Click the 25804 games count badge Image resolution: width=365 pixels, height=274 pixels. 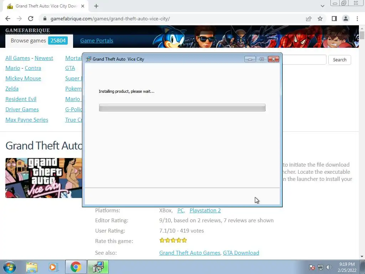tap(58, 41)
